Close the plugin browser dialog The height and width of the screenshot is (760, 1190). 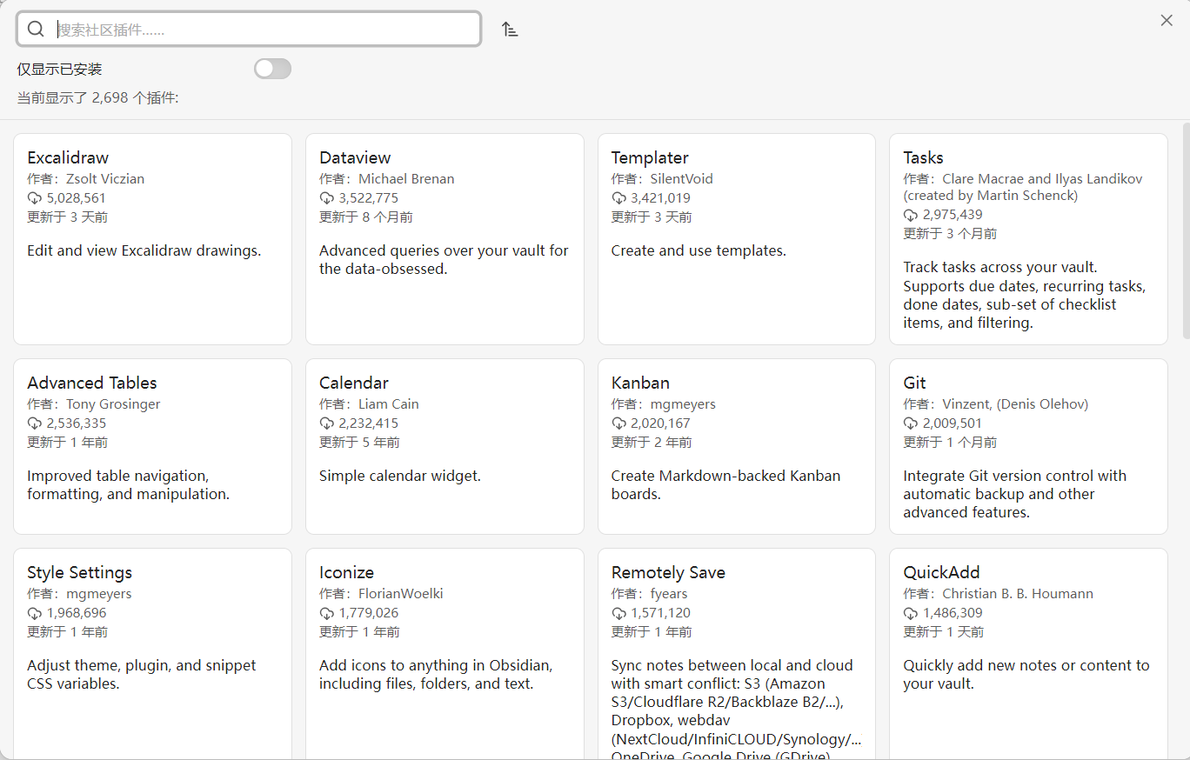[x=1167, y=20]
